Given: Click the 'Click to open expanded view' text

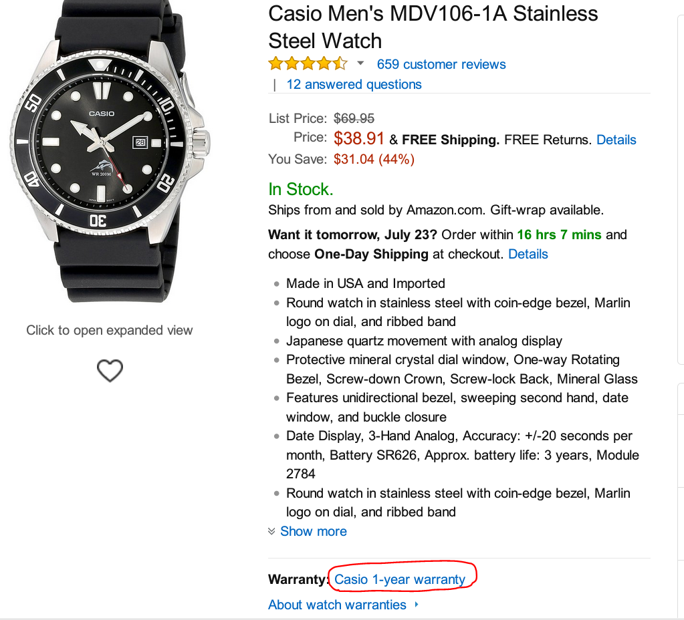Looking at the screenshot, I should (110, 330).
